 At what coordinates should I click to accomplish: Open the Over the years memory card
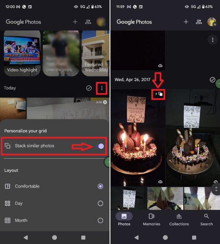[61, 53]
